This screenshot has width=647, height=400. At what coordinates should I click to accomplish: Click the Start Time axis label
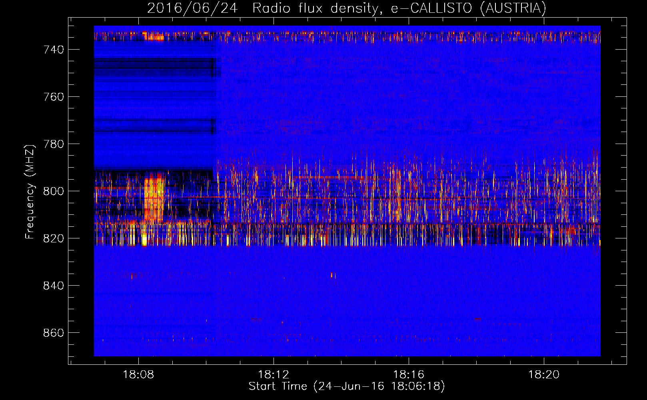pyautogui.click(x=347, y=386)
